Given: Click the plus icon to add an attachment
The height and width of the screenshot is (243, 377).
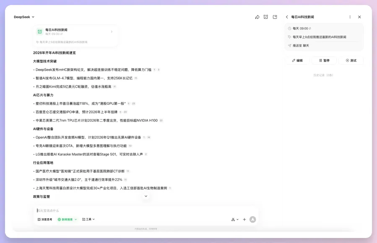Looking at the screenshot, I should click(x=244, y=219).
